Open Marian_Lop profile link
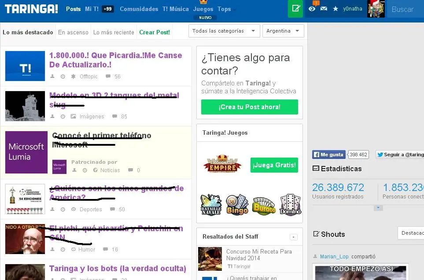This screenshot has height=280, width=424. (x=334, y=257)
